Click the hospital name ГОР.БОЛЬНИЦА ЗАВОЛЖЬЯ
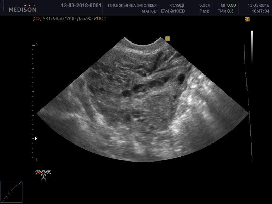This screenshot has height=204, width=272. (x=132, y=5)
